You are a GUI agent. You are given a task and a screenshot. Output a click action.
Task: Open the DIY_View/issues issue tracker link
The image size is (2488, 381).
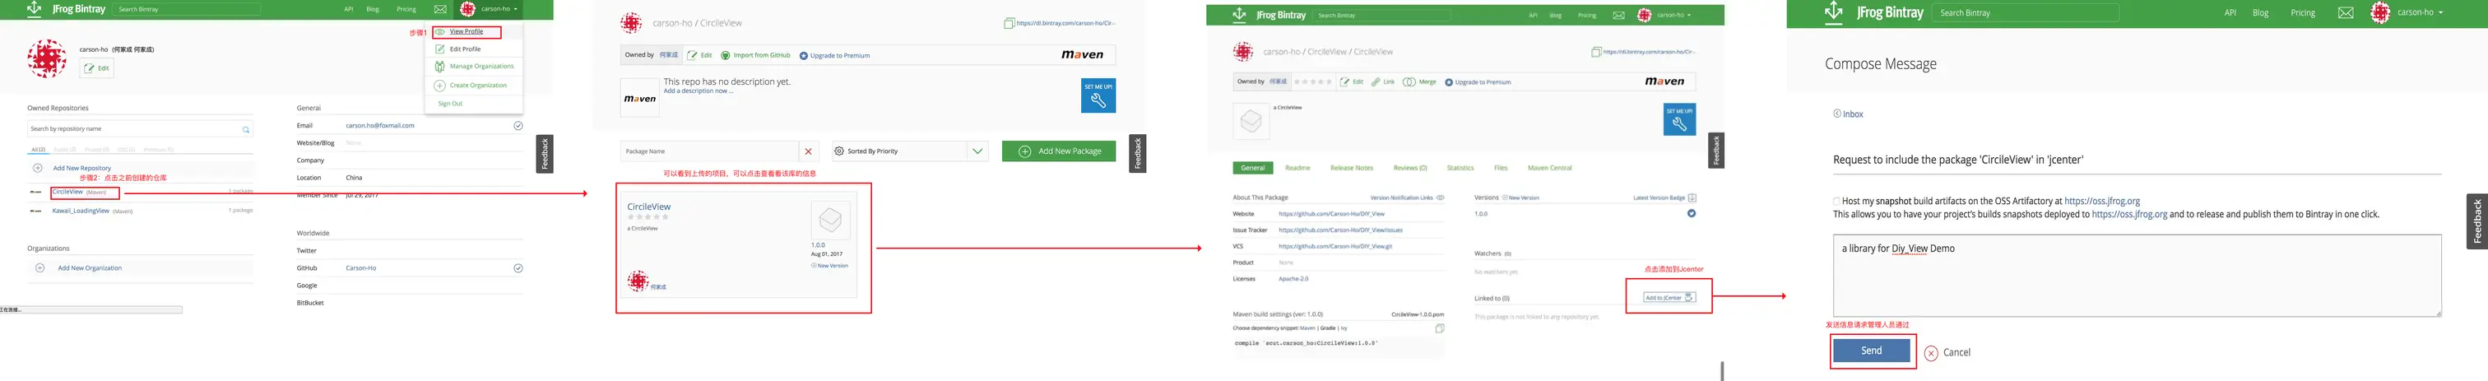coord(1340,230)
